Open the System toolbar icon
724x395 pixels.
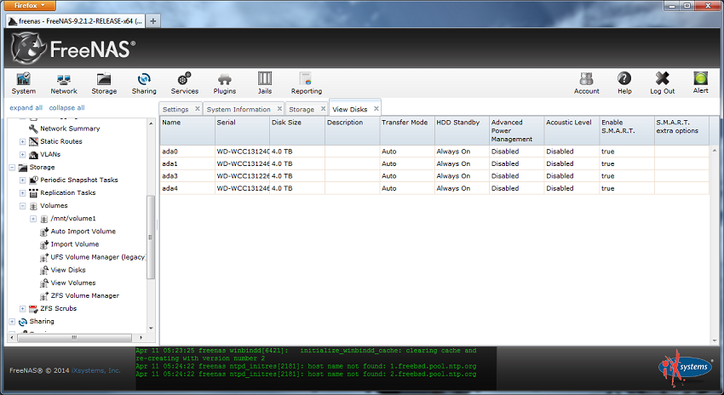[24, 79]
